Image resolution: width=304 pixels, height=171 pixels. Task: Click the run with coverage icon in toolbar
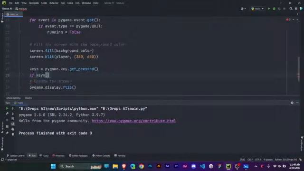point(279,9)
